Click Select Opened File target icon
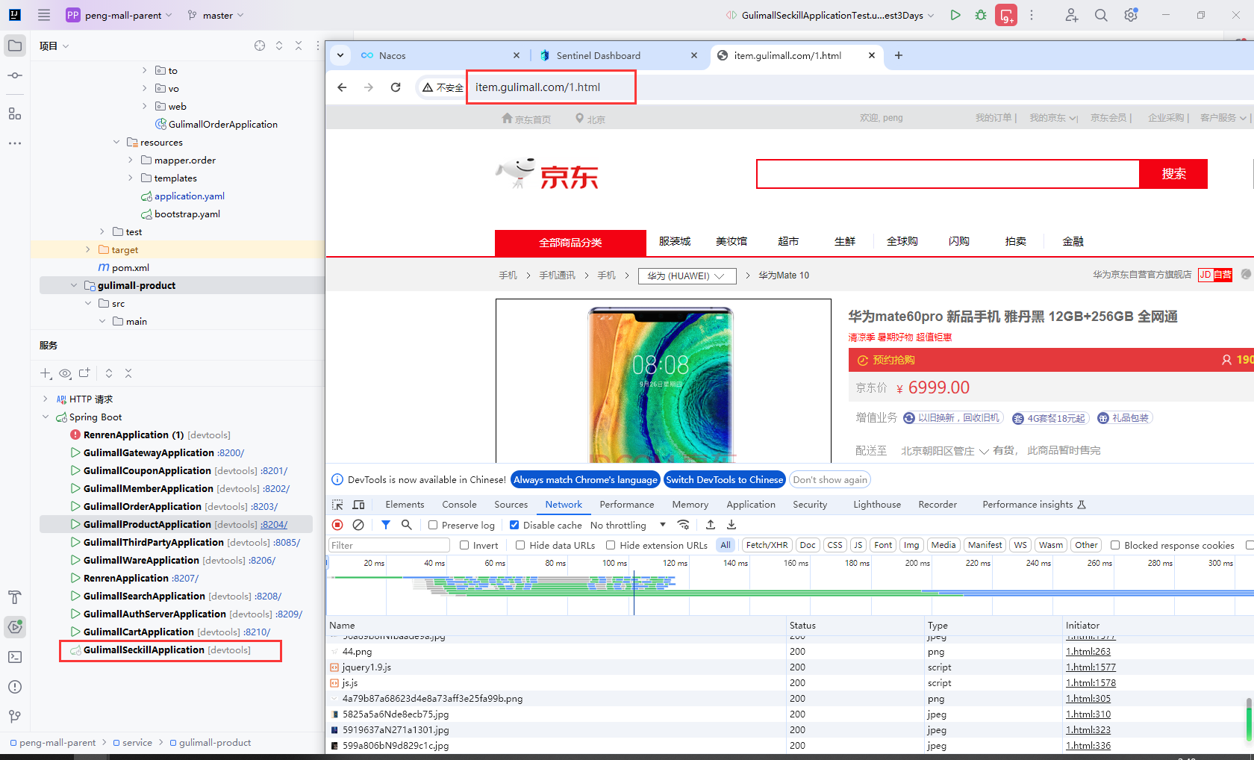 (x=260, y=46)
